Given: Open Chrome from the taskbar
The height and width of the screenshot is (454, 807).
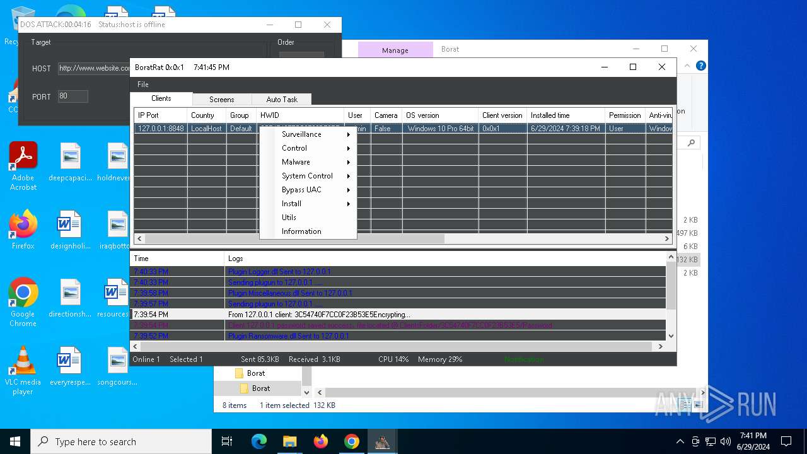Looking at the screenshot, I should click(x=351, y=441).
